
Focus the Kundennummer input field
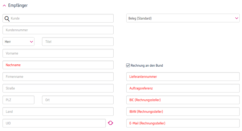tap(58, 30)
